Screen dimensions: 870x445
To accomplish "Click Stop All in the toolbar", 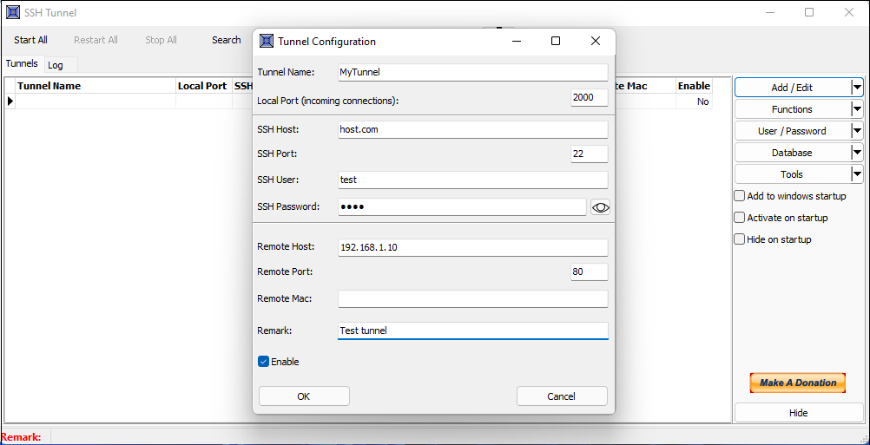I will tap(161, 40).
